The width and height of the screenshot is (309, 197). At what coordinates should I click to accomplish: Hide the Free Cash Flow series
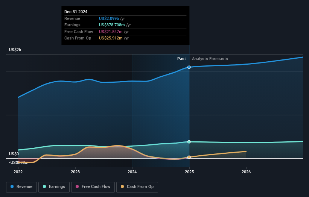point(93,187)
